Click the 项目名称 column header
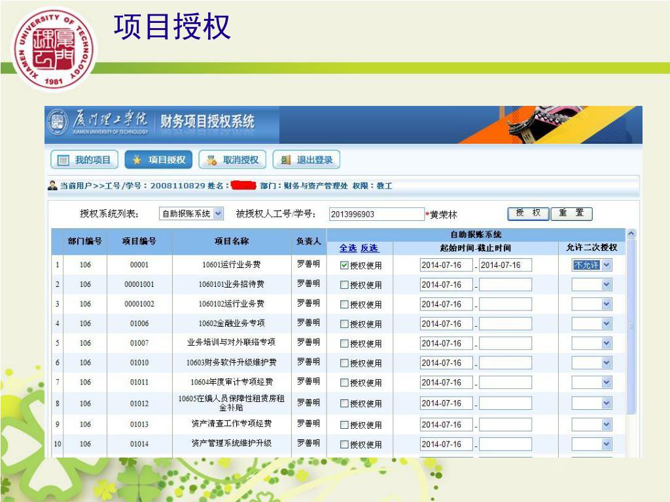The width and height of the screenshot is (670, 502). 232,241
